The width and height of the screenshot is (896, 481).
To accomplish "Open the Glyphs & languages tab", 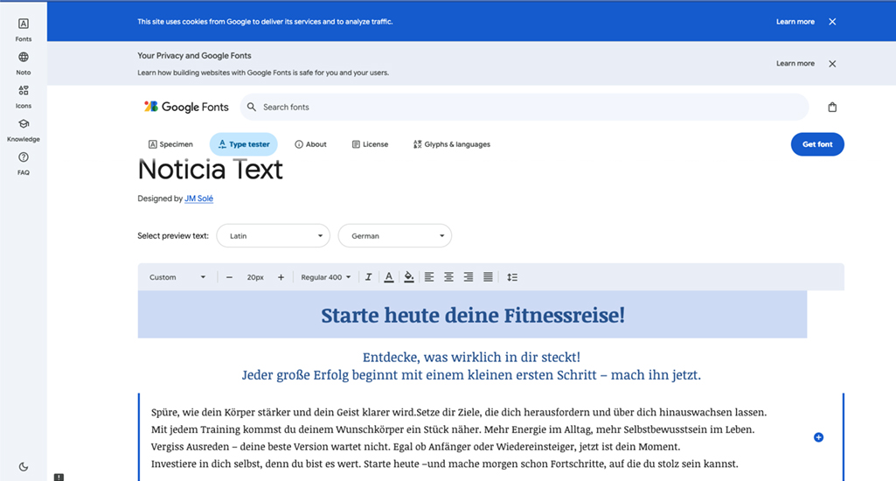I will point(451,144).
